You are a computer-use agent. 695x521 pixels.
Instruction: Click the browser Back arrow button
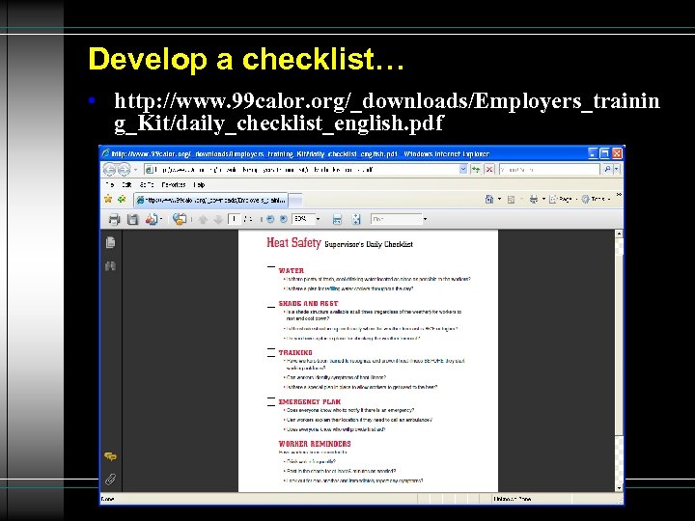click(x=109, y=170)
